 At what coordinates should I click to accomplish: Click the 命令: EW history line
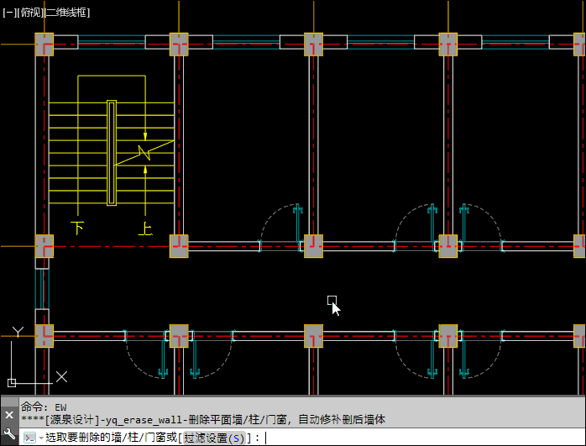point(44,407)
